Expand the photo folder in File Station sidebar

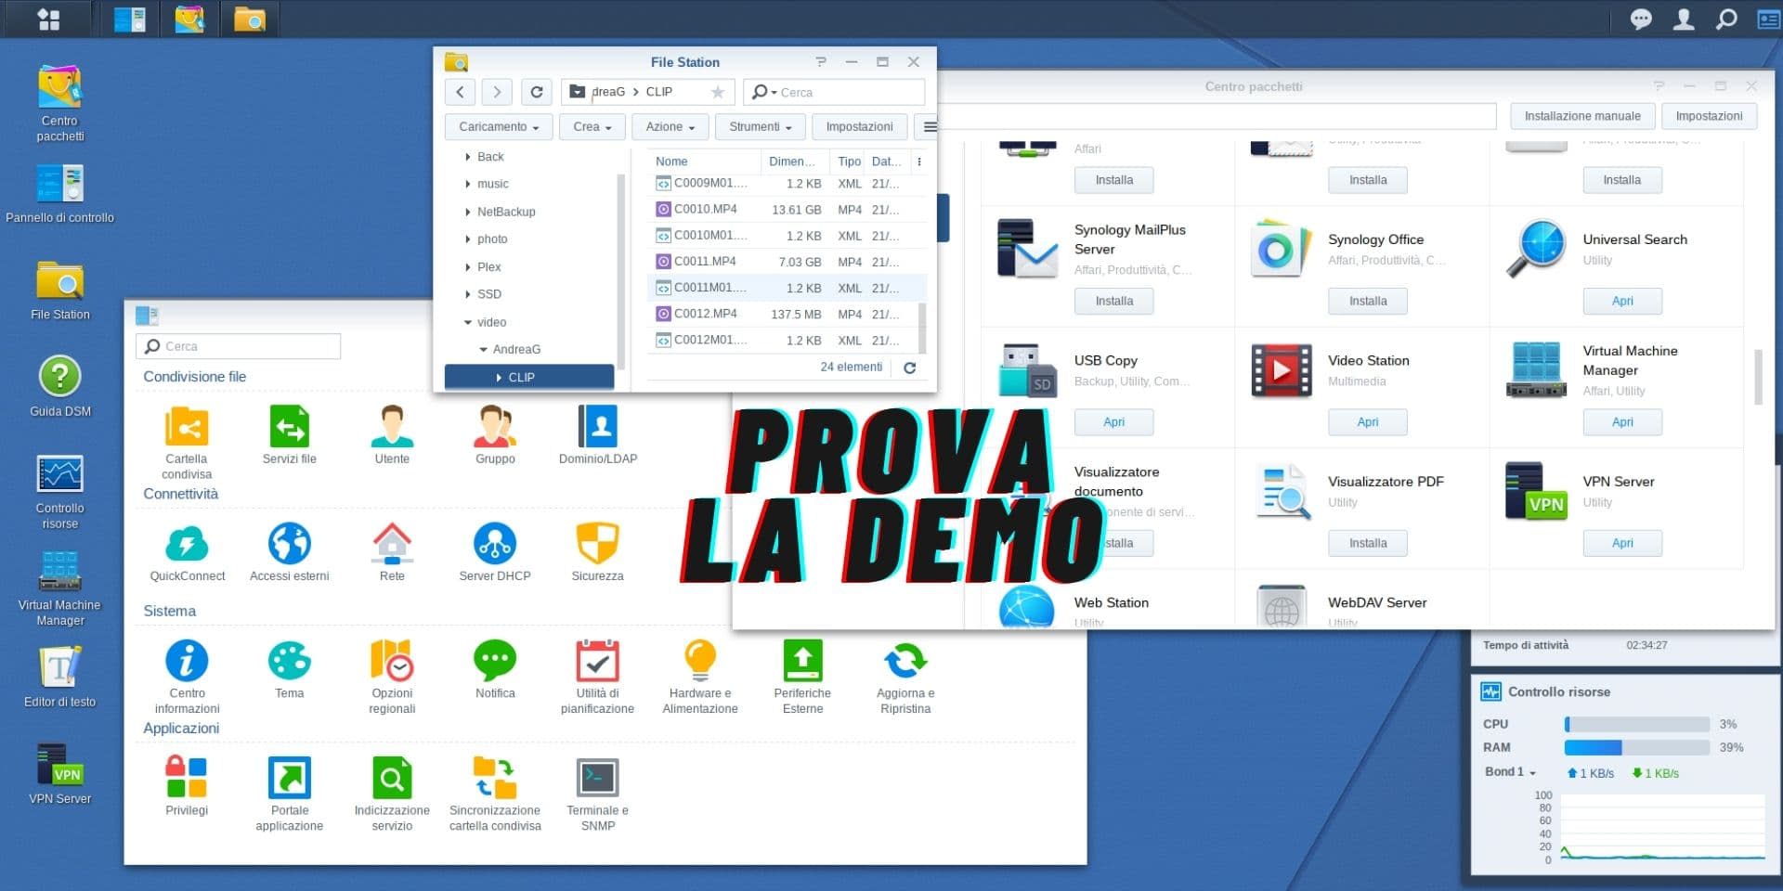[x=468, y=239]
